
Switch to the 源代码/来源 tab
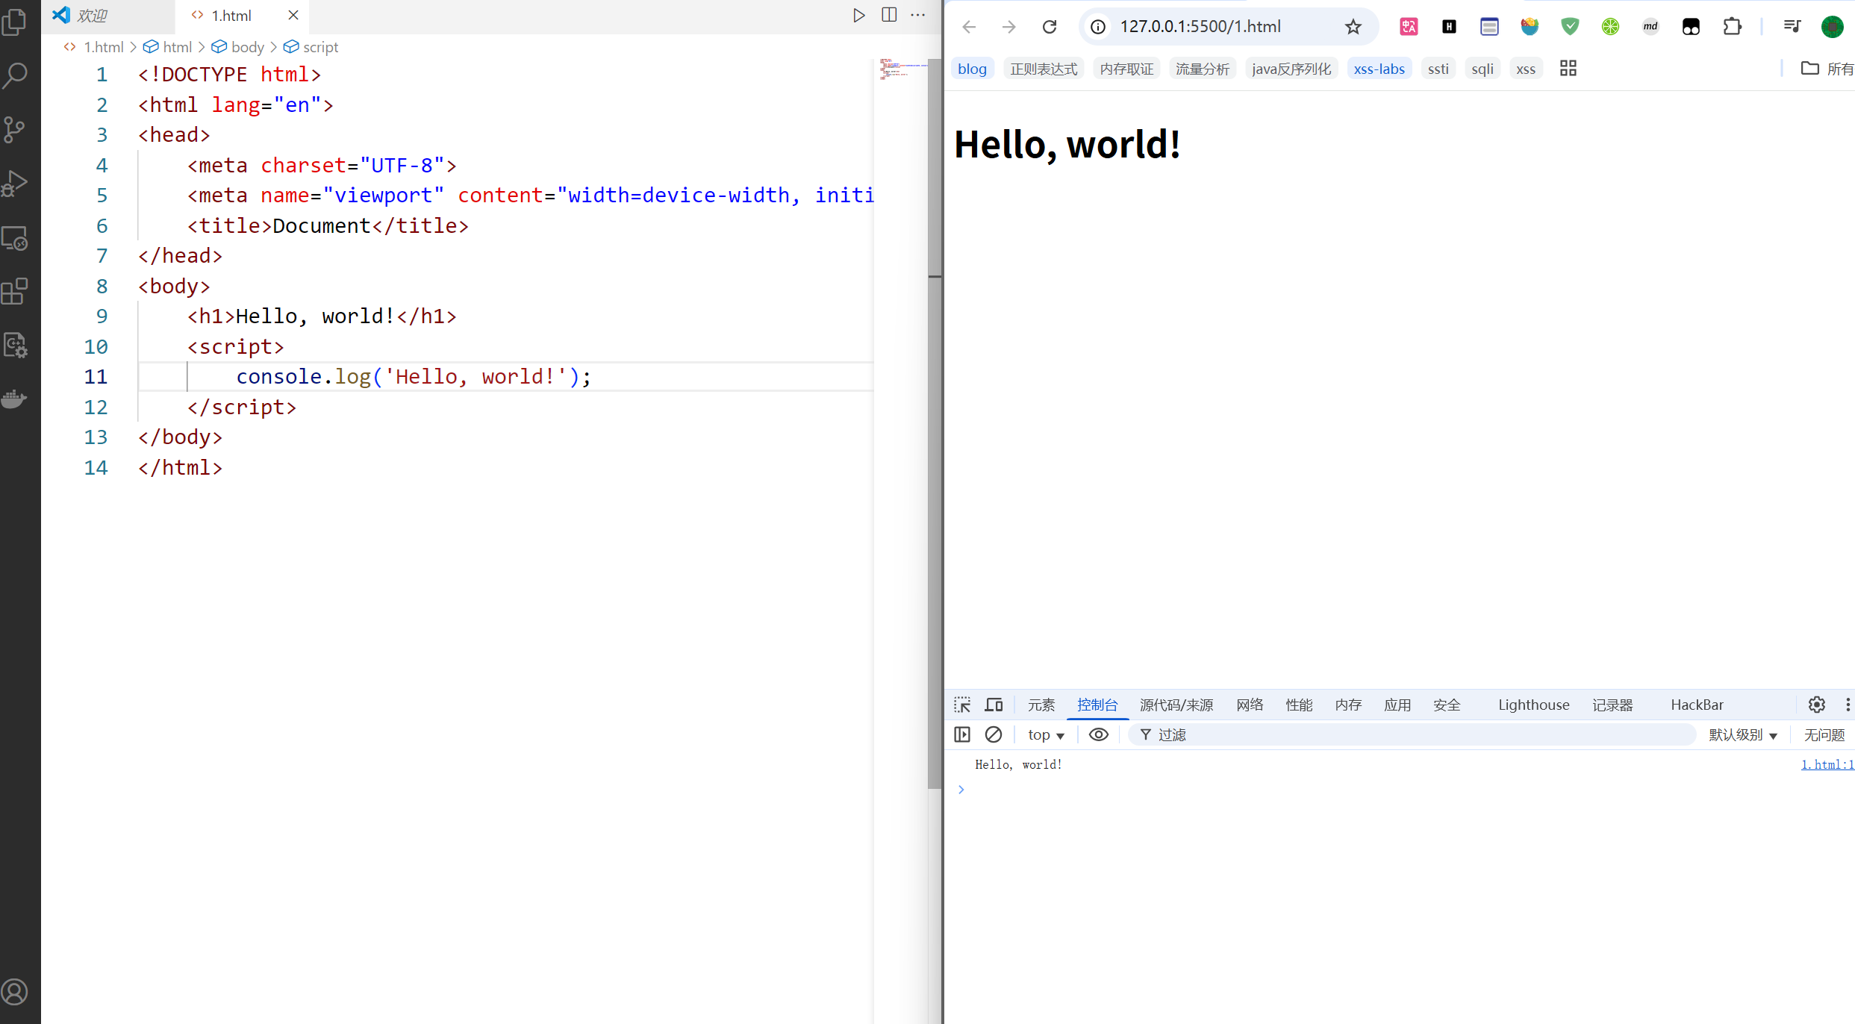click(1176, 705)
